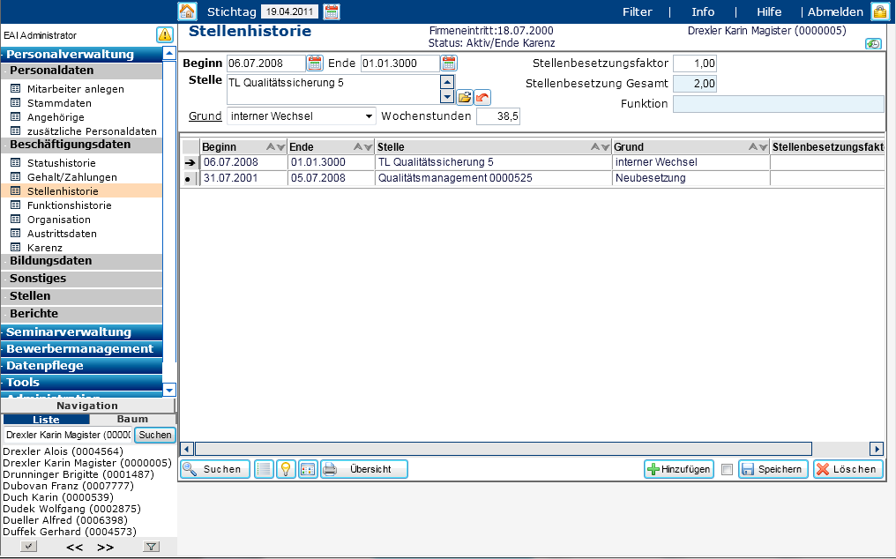Go to previous page of the employee list

click(74, 547)
